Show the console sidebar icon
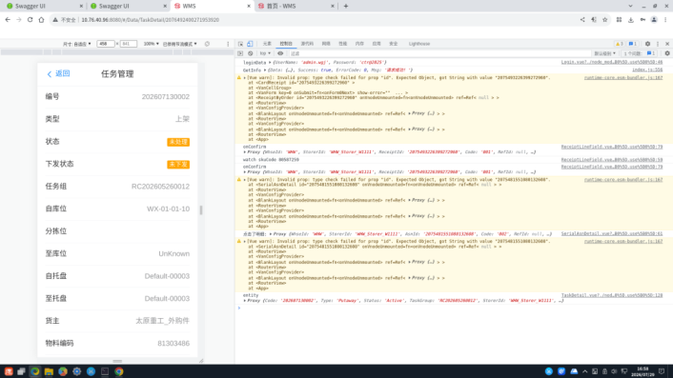The image size is (673, 378). tap(240, 53)
